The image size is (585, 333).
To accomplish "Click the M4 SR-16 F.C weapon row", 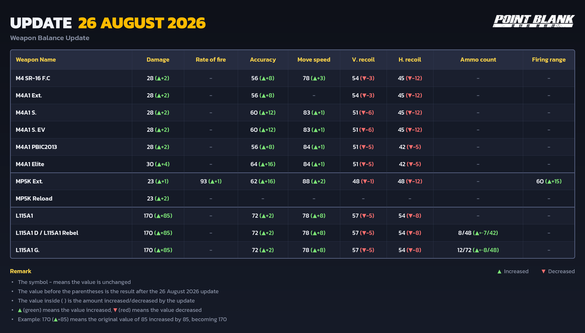I will 292,78.
